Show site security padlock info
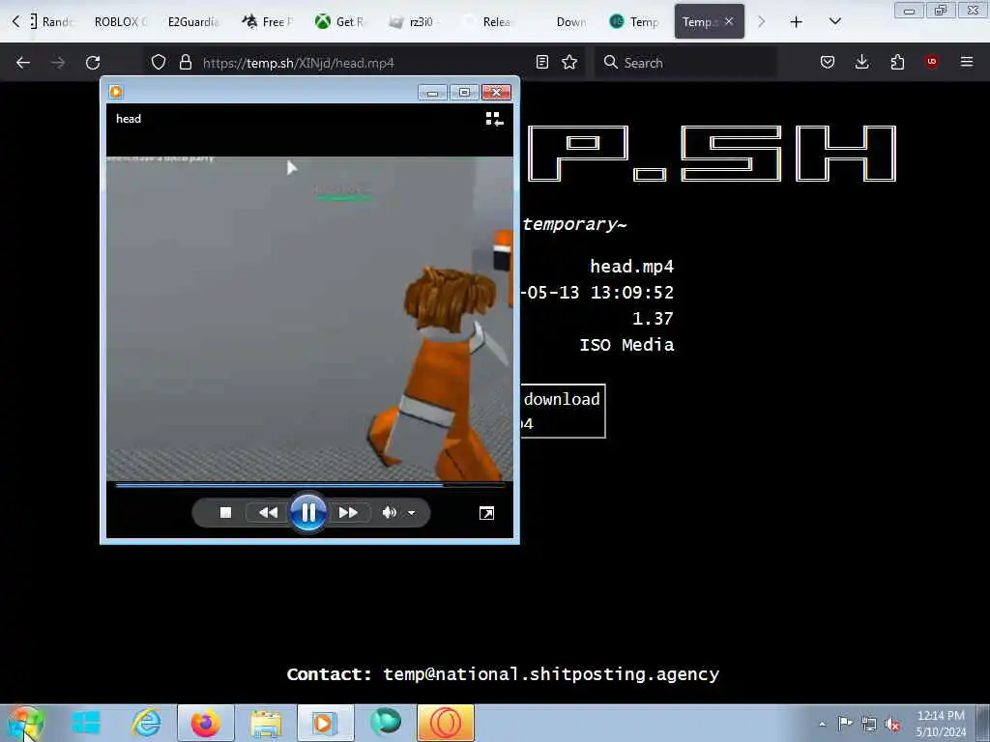 point(185,63)
